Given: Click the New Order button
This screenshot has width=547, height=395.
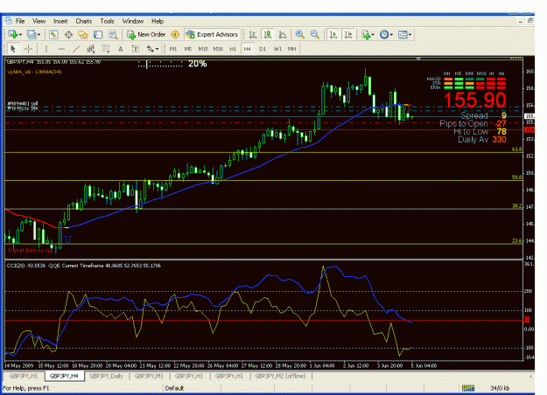Looking at the screenshot, I should (x=146, y=34).
